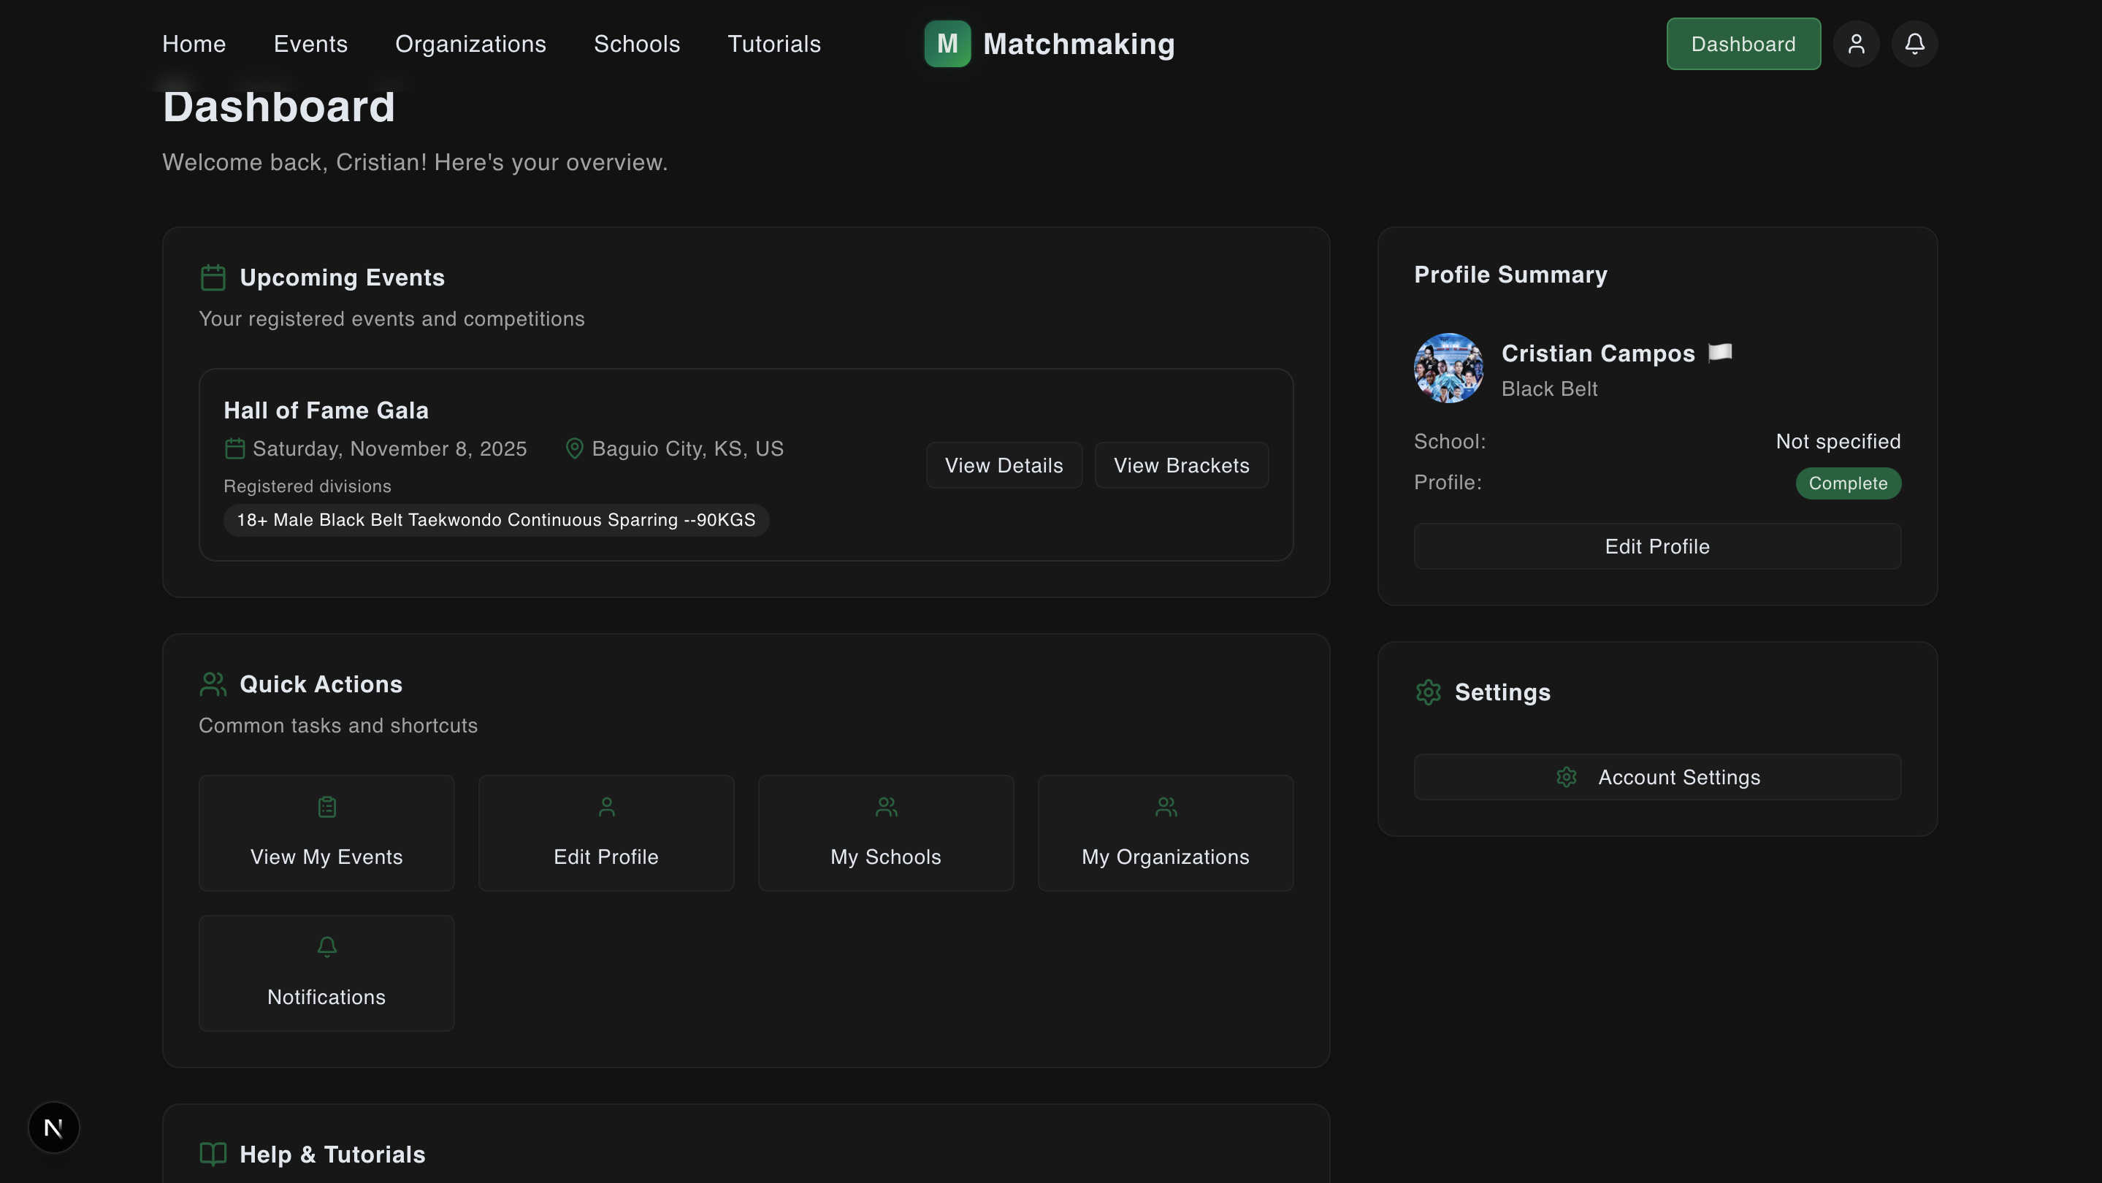The image size is (2102, 1183).
Task: Open Schools in the navigation
Action: point(638,43)
